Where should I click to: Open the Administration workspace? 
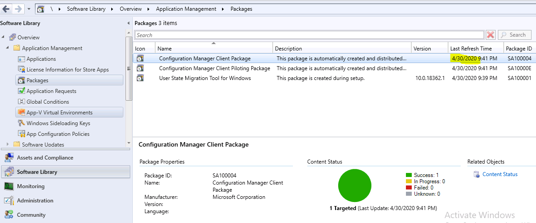tap(65, 201)
